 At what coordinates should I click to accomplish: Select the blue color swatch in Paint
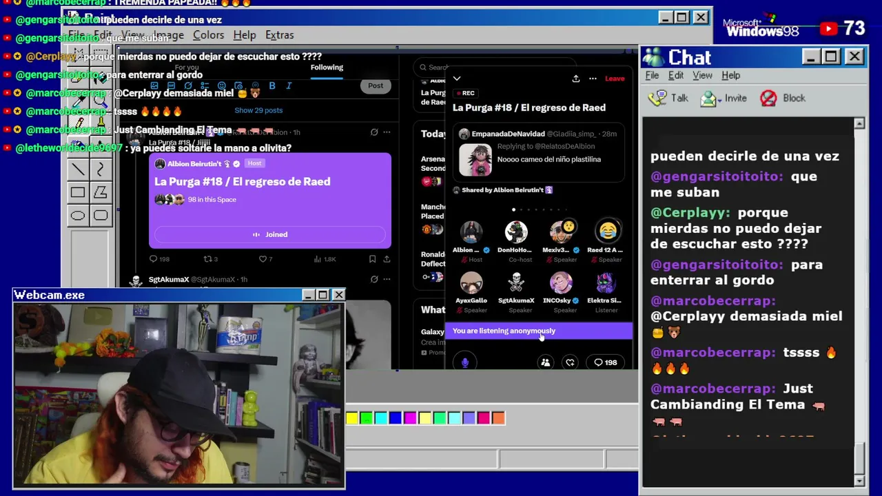click(x=396, y=417)
